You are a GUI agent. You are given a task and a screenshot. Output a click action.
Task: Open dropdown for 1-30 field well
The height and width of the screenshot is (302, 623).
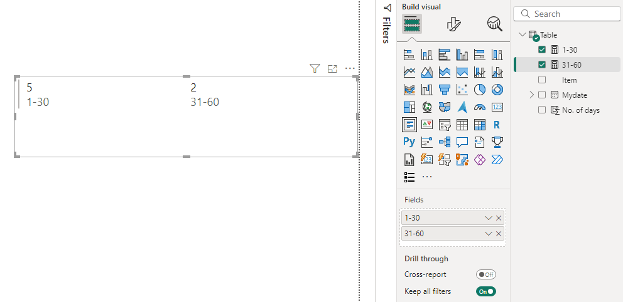(x=489, y=218)
